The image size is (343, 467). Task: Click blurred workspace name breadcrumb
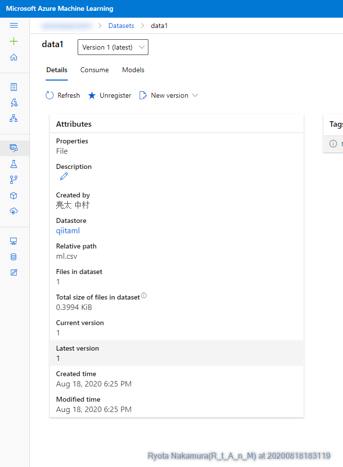pos(67,26)
